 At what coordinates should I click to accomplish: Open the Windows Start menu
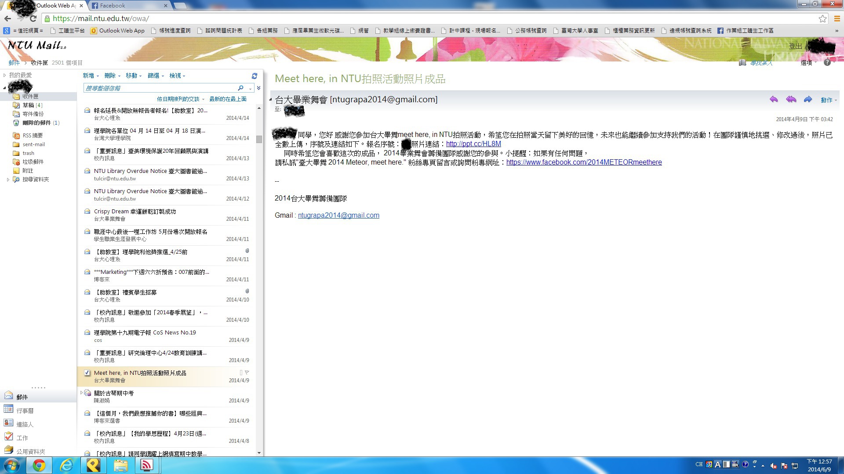click(12, 465)
